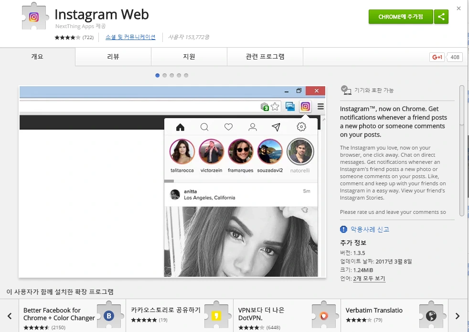Screen dimensions: 469x332
Task: Click the 'NextThing Apps 제공' developer text
Action: (x=80, y=26)
